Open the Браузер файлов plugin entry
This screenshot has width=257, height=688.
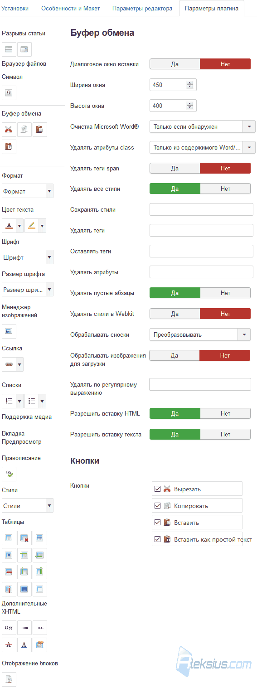(24, 64)
